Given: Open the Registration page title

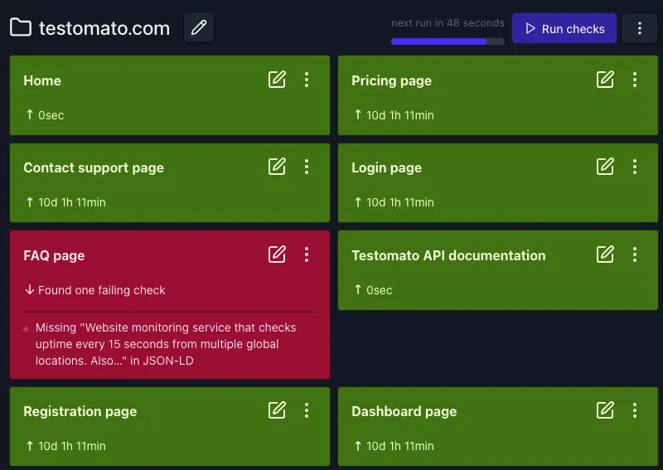Looking at the screenshot, I should coord(80,412).
